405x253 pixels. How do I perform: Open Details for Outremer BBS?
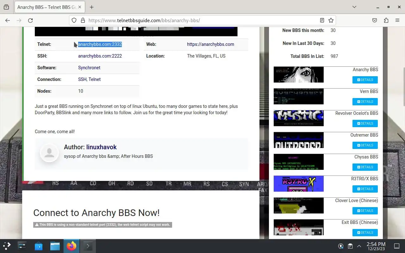pos(365,145)
